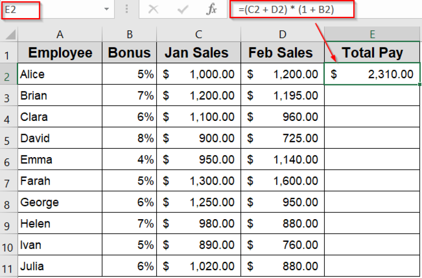Click the Employee header cell
The width and height of the screenshot is (422, 278).
pyautogui.click(x=60, y=52)
